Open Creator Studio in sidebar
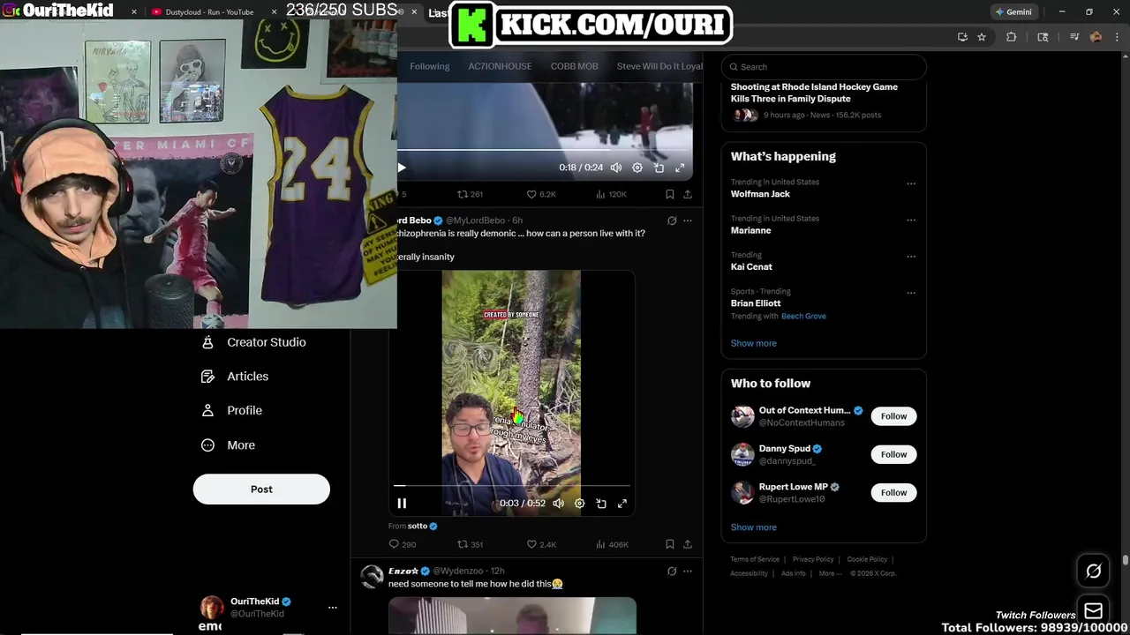 [x=254, y=342]
